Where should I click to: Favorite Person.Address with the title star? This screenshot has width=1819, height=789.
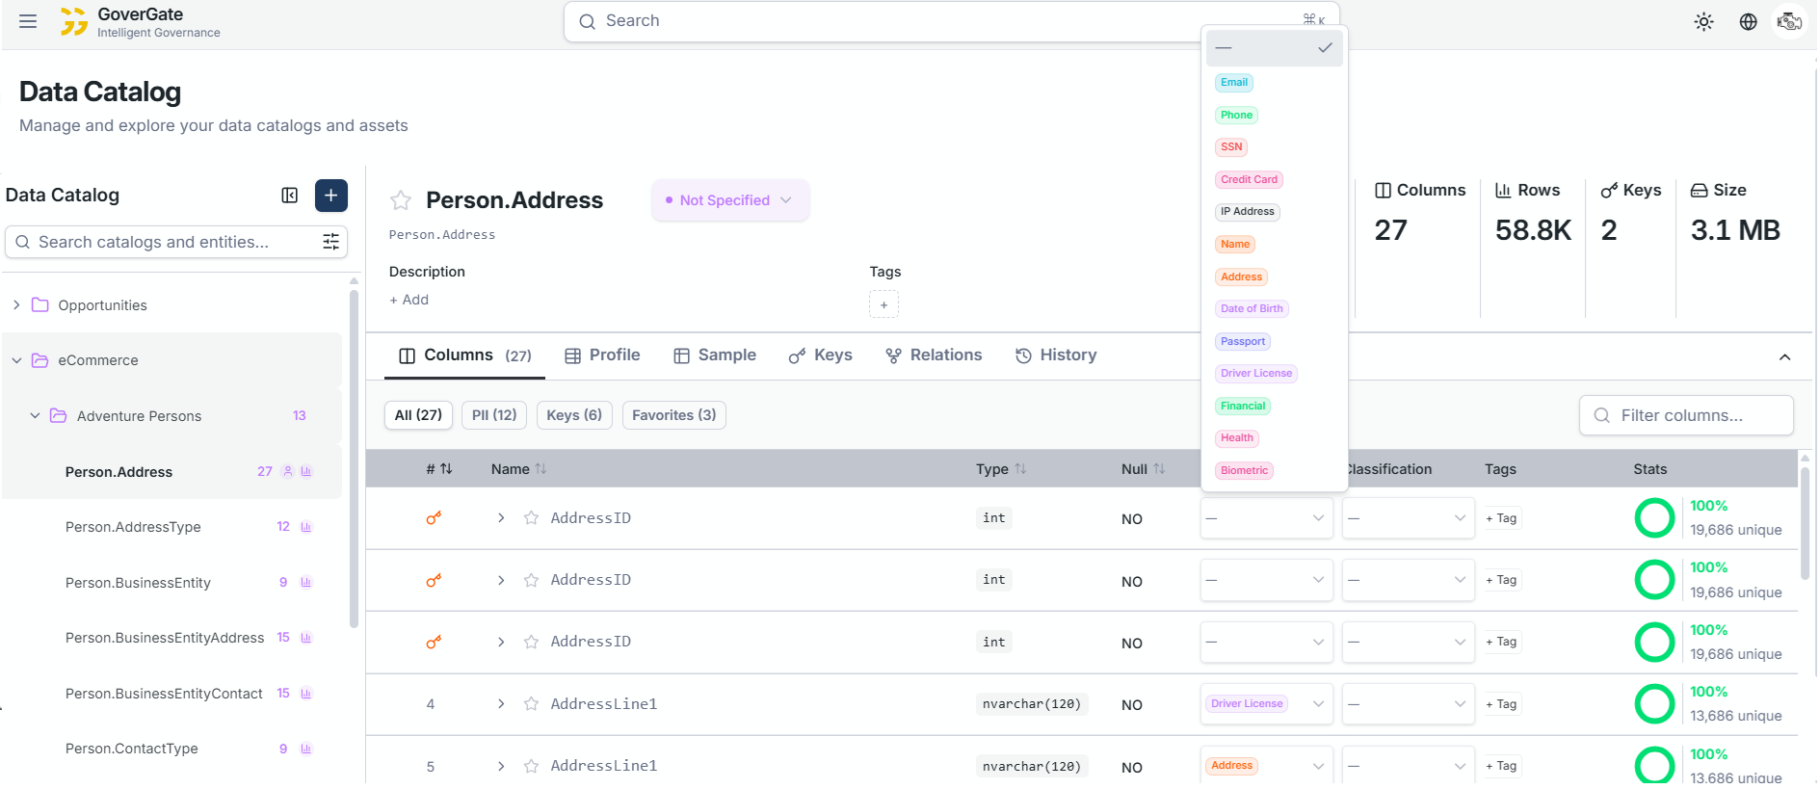pyautogui.click(x=401, y=200)
